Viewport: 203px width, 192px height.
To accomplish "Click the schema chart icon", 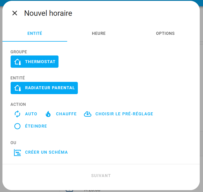I will pos(17,152).
